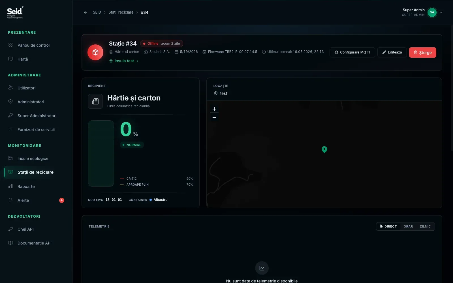The image size is (453, 283).
Task: Click the APROAPE PLIN 70% threshold row
Action: [156, 185]
